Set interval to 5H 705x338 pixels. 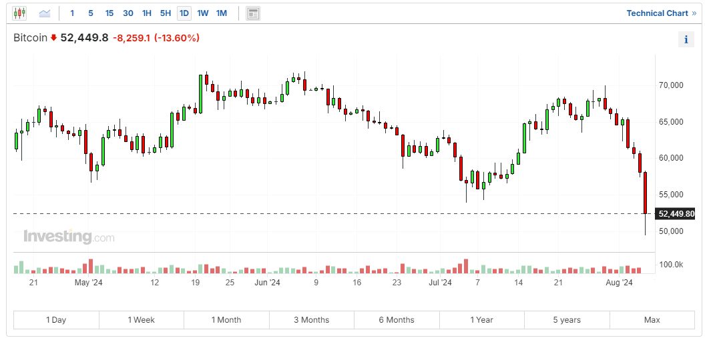pyautogui.click(x=166, y=13)
